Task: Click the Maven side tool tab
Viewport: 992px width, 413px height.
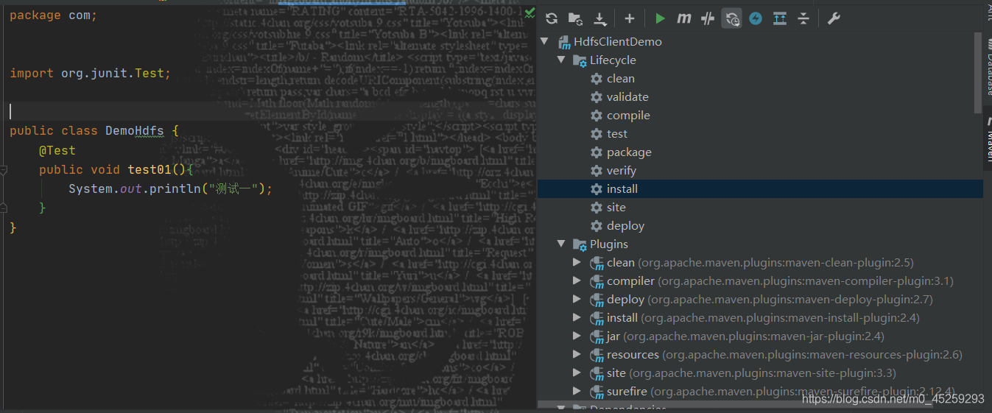Action: (988, 138)
